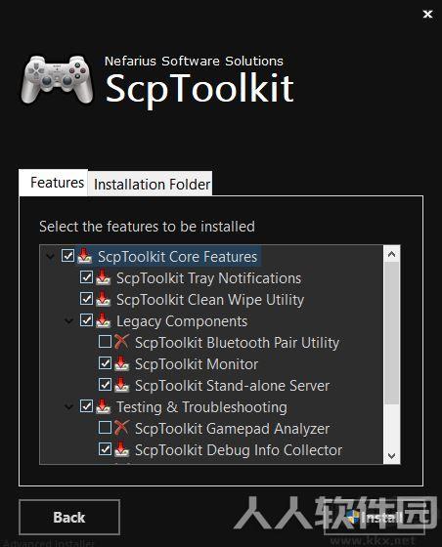
Task: Uncheck the ScpToolkit Monitor checkbox
Action: point(105,363)
